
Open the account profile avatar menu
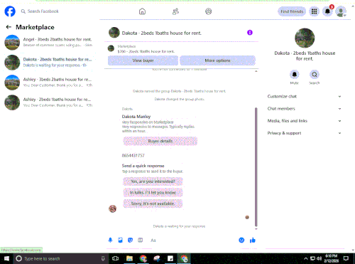coord(341,11)
